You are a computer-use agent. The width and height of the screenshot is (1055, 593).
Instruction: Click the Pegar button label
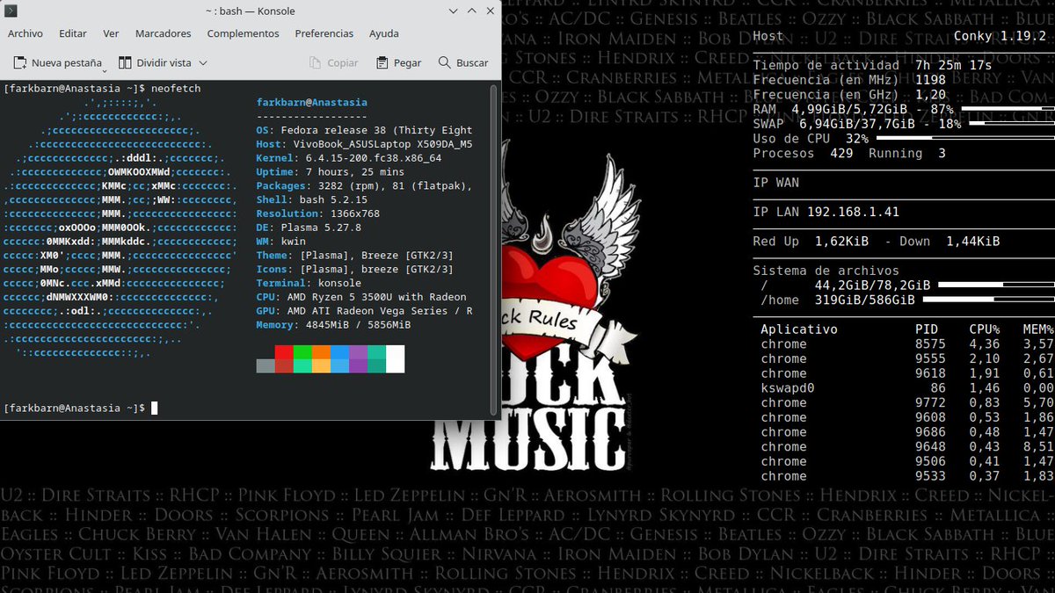coord(408,63)
